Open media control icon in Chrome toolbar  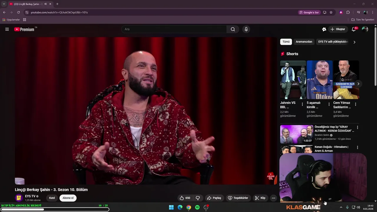click(358, 12)
